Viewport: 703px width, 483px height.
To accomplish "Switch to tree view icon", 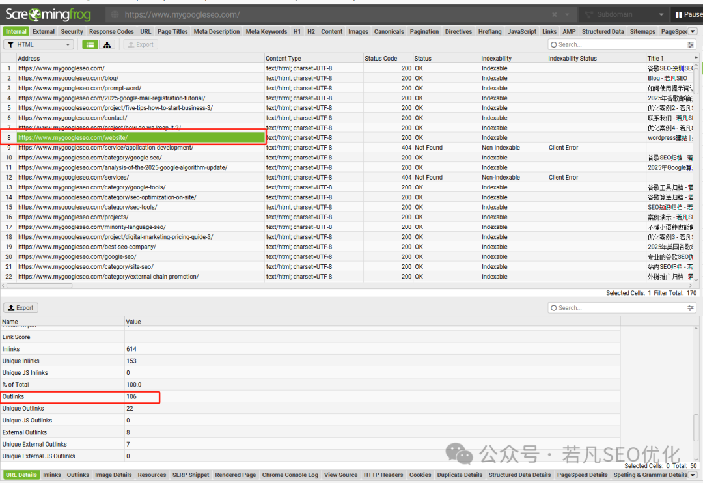I will [107, 44].
